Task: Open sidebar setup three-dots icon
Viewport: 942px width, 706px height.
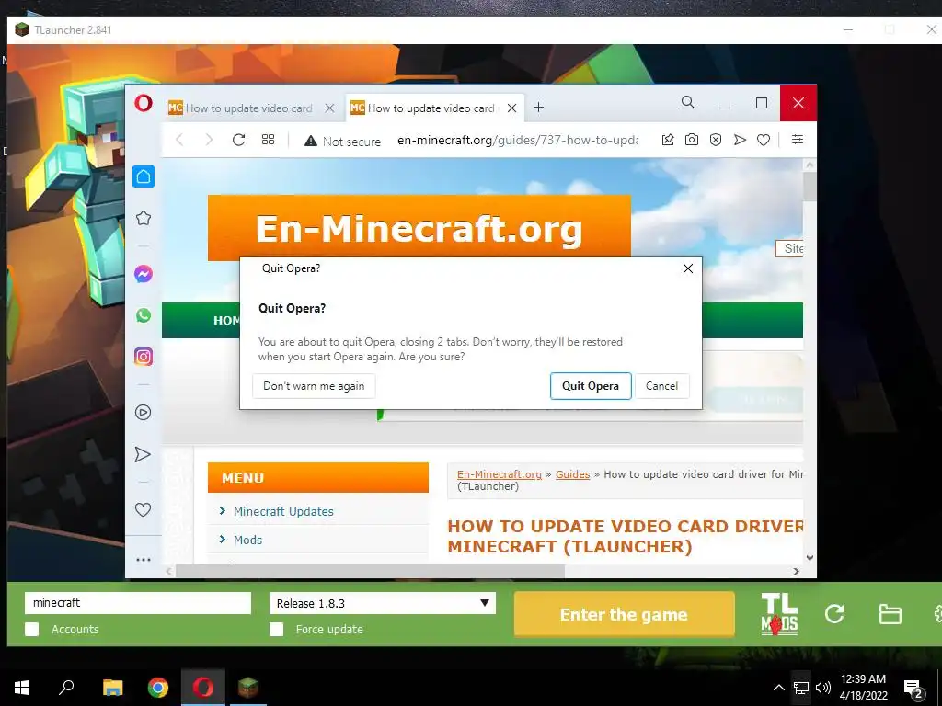Action: point(143,560)
